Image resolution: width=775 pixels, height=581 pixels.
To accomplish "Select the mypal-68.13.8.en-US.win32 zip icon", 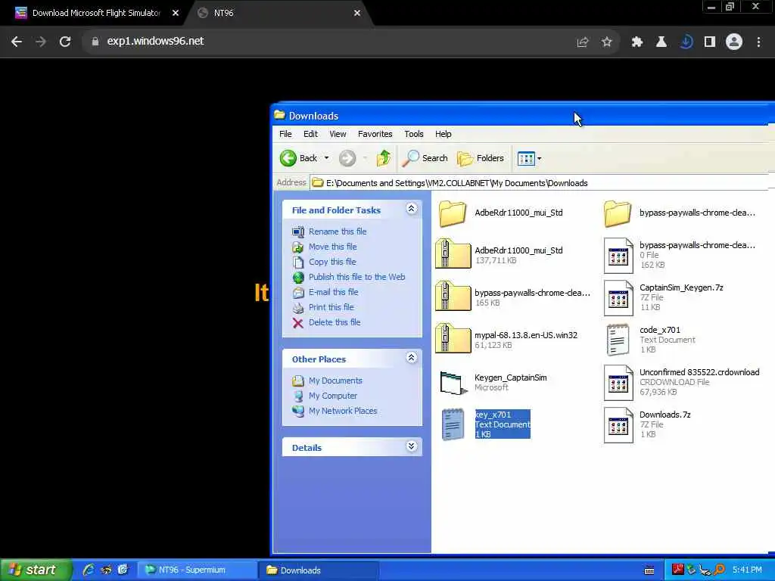I will pos(453,339).
